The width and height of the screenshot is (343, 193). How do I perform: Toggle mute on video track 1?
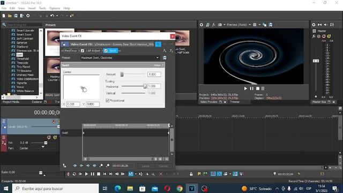pyautogui.click(x=54, y=121)
